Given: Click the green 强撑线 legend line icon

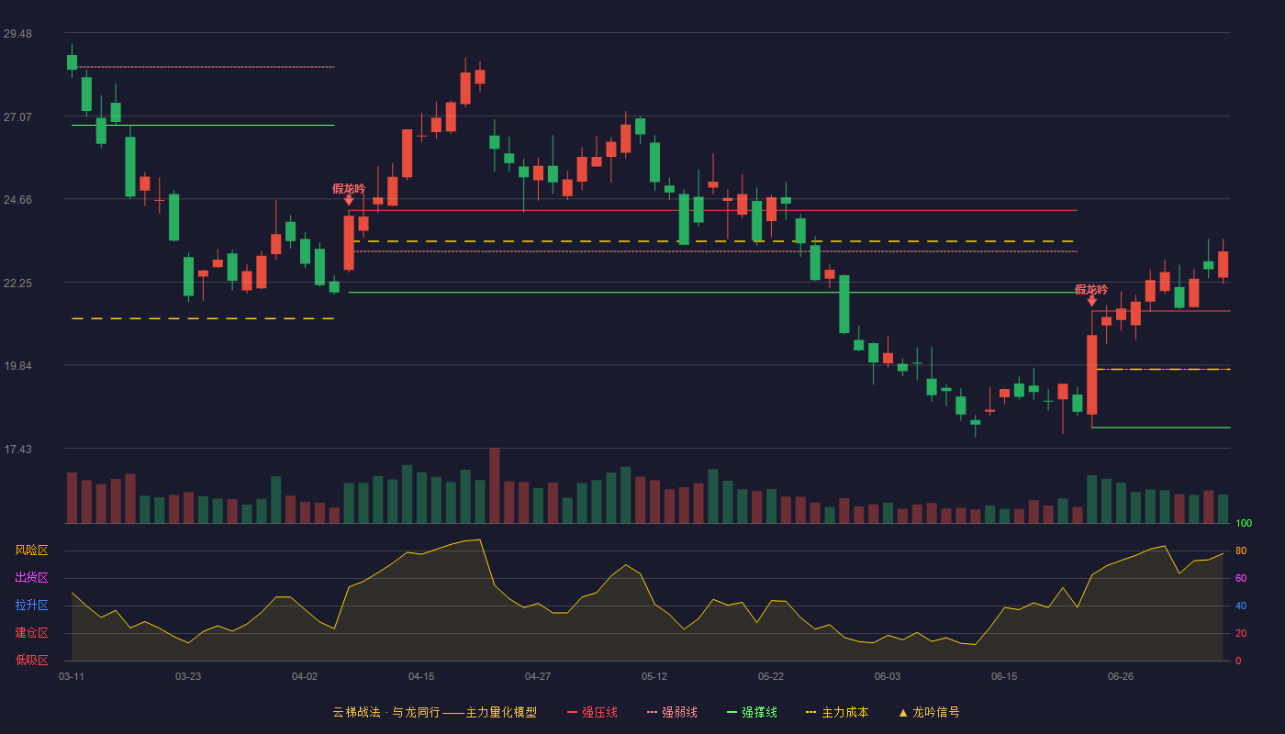Looking at the screenshot, I should pos(732,712).
